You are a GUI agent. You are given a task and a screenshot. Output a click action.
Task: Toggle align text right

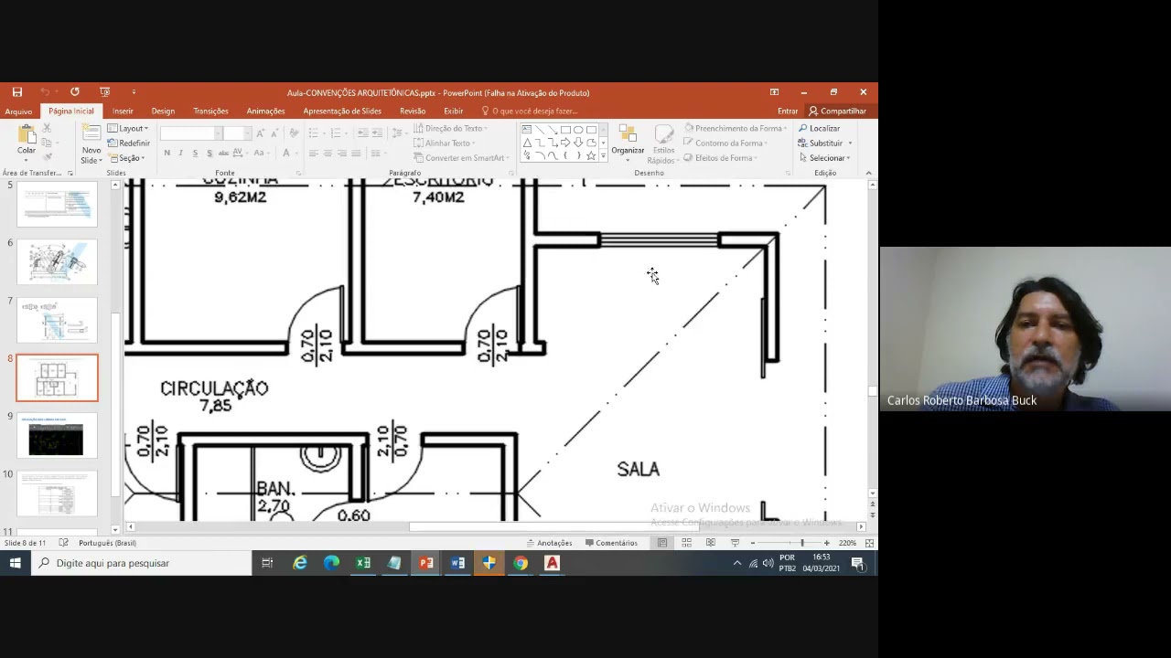pyautogui.click(x=342, y=154)
